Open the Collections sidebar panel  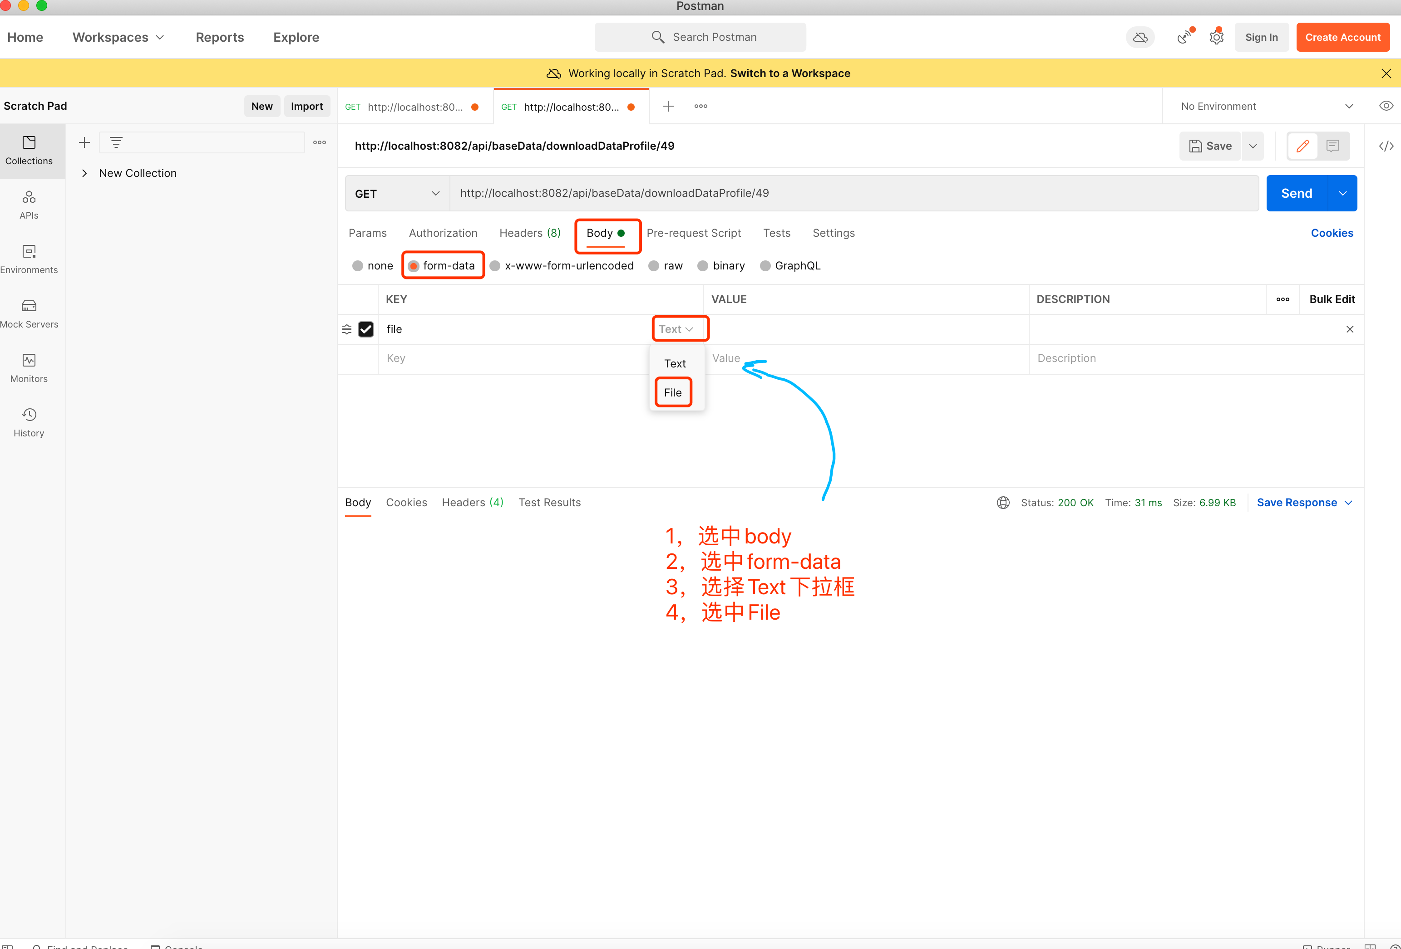[29, 151]
